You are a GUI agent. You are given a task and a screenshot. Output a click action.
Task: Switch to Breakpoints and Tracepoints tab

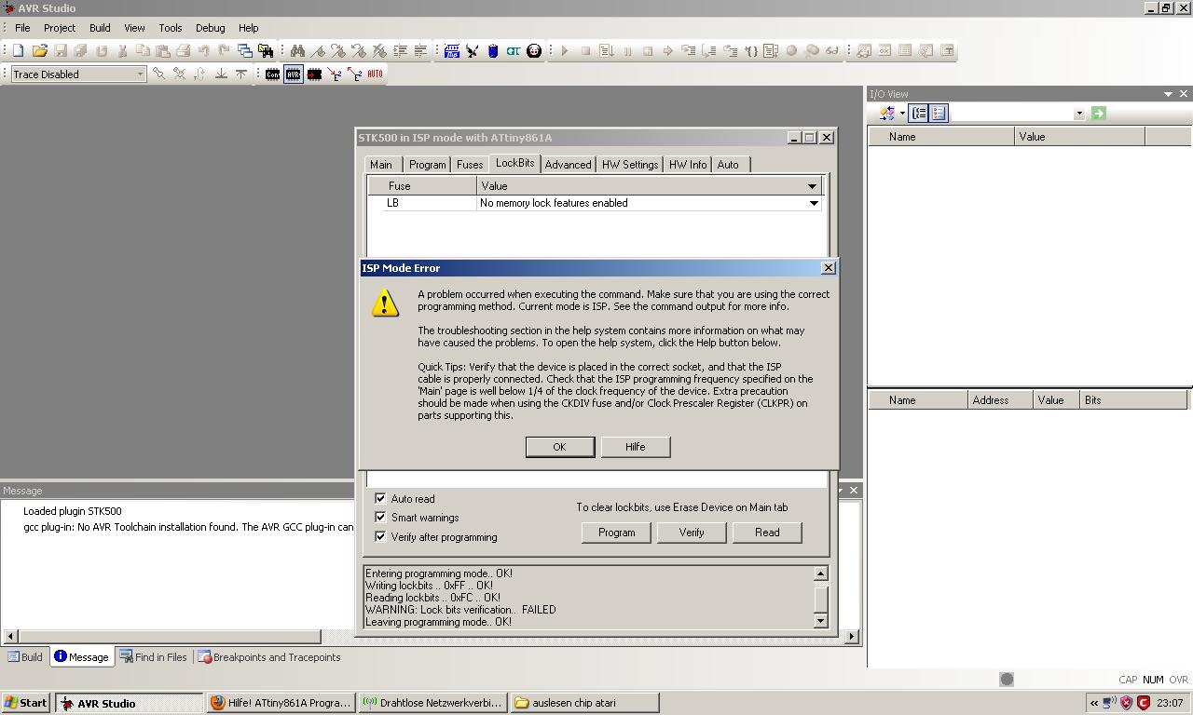269,657
